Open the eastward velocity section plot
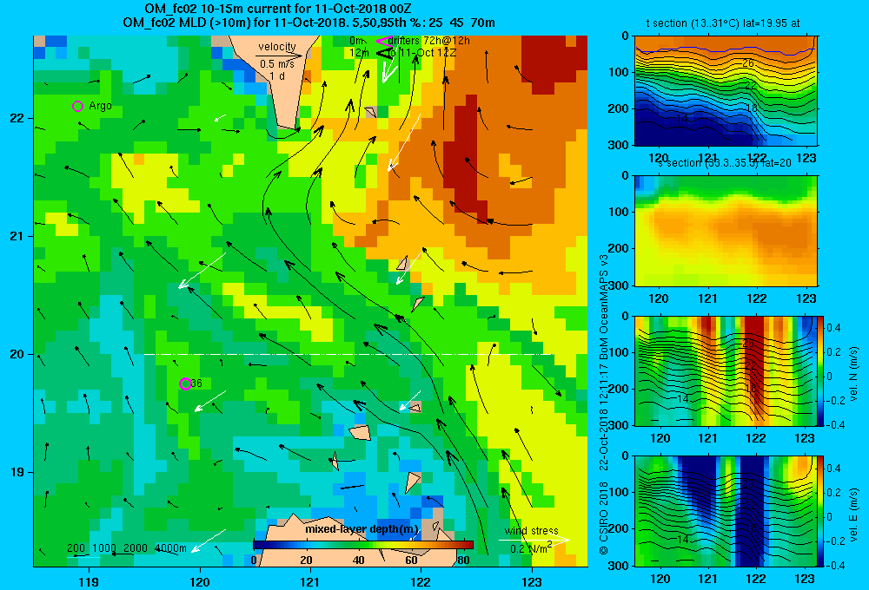869x590 pixels. (726, 511)
